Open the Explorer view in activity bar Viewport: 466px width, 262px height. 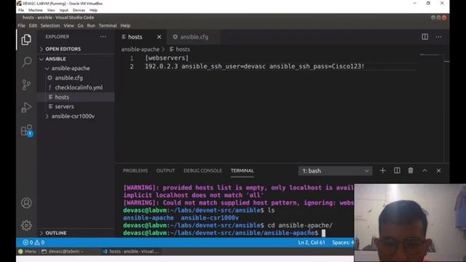click(x=26, y=40)
